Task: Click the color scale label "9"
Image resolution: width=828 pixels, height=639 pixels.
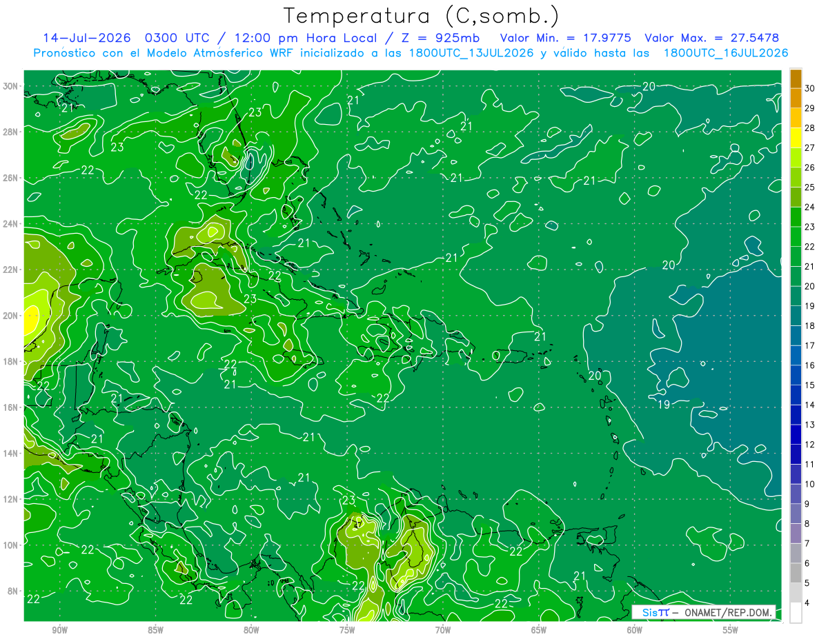Action: pyautogui.click(x=808, y=504)
